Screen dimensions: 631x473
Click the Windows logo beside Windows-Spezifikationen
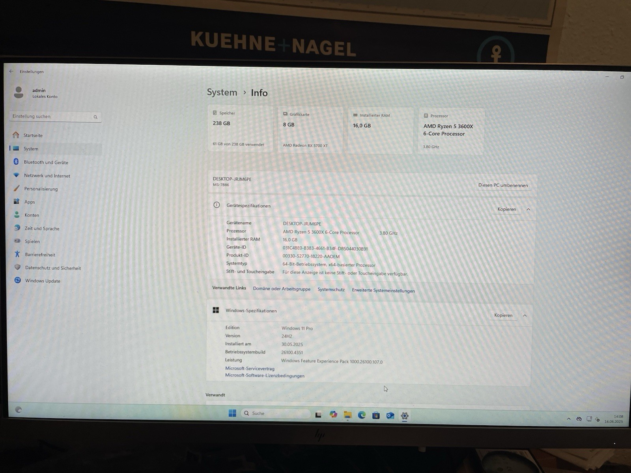[216, 310]
